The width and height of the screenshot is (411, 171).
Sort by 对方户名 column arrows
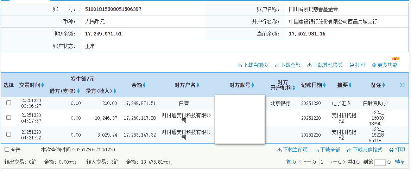click(198, 85)
